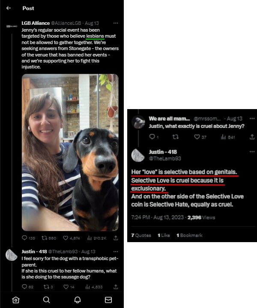The width and height of the screenshot is (257, 308).
Task: Open more options on Justin's dog reply
Action: click(x=116, y=252)
